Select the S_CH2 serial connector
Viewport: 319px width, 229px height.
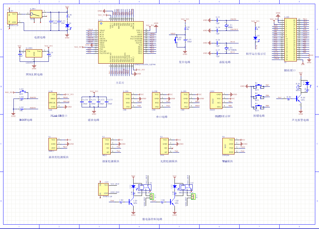[156, 100]
